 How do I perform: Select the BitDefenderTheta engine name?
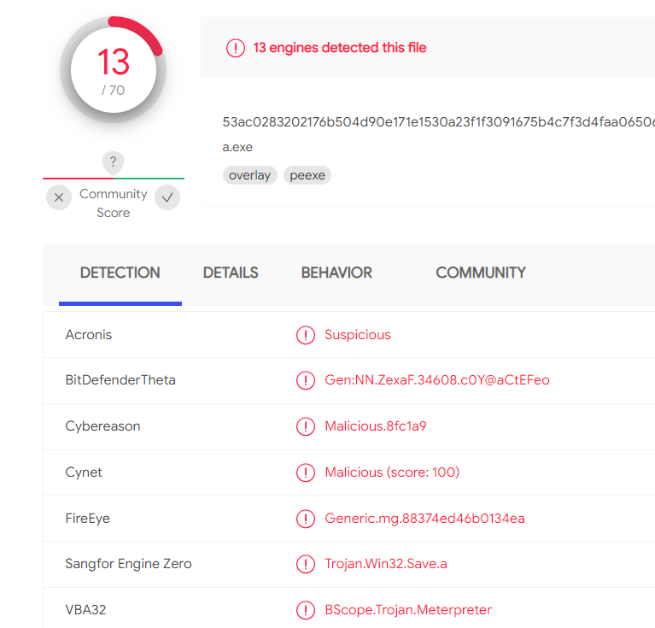[x=120, y=380]
